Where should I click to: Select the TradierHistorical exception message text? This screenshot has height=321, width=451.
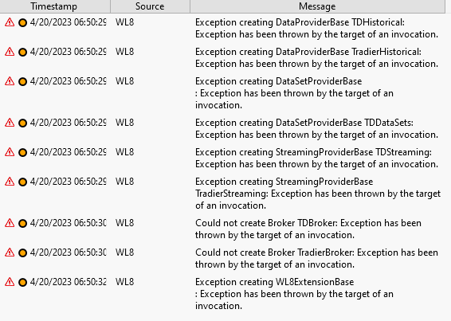click(316, 57)
